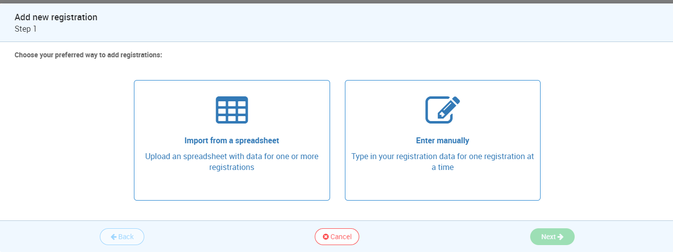The width and height of the screenshot is (673, 252).
Task: Click the Cancel label text
Action: point(341,237)
